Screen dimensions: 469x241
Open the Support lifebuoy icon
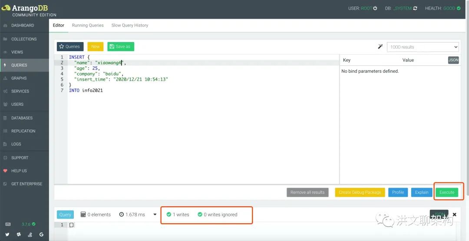coord(5,158)
